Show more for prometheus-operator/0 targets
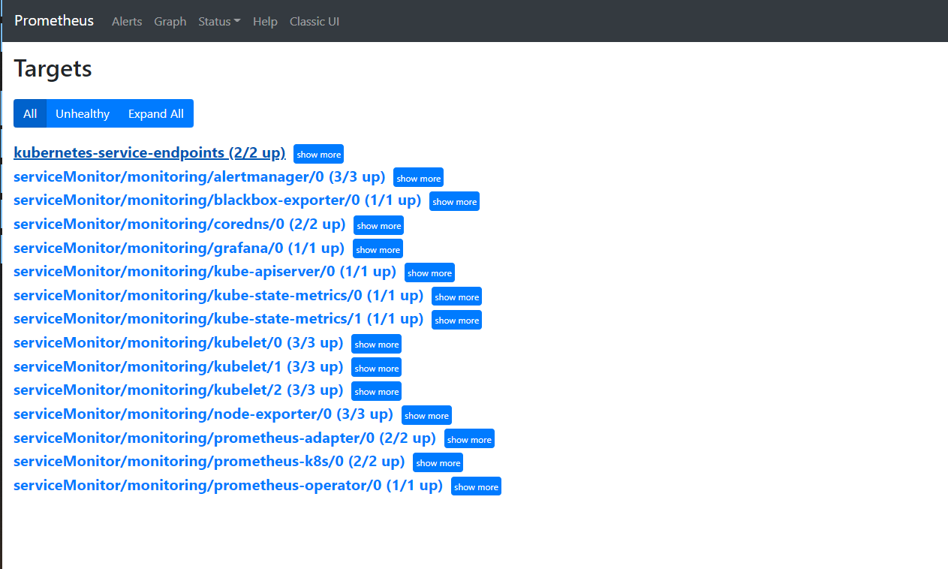Image resolution: width=948 pixels, height=569 pixels. (477, 486)
